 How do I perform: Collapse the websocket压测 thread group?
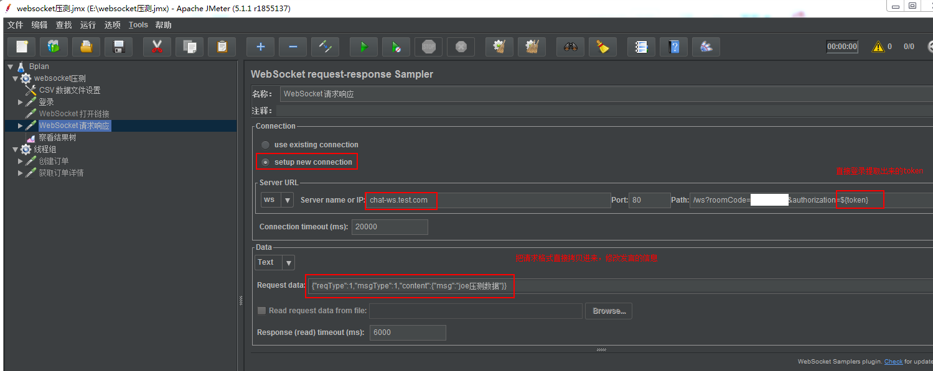click(15, 78)
